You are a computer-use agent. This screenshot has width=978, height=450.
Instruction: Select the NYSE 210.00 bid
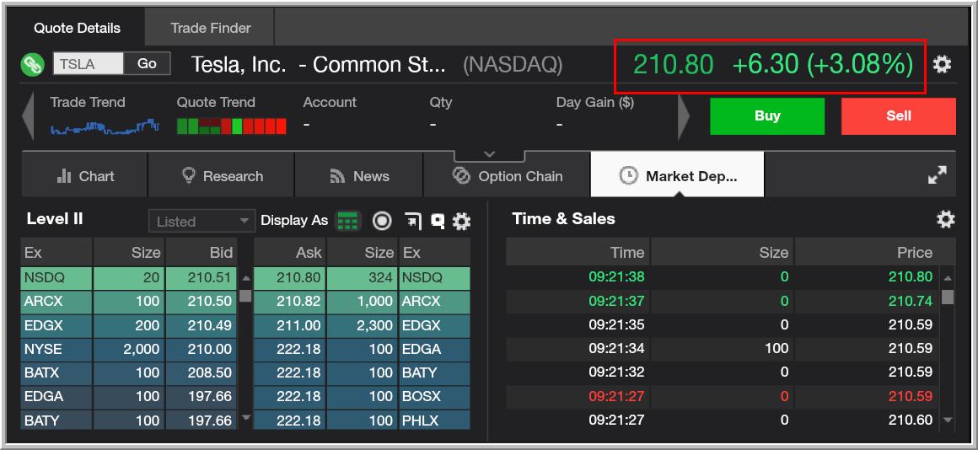(201, 349)
